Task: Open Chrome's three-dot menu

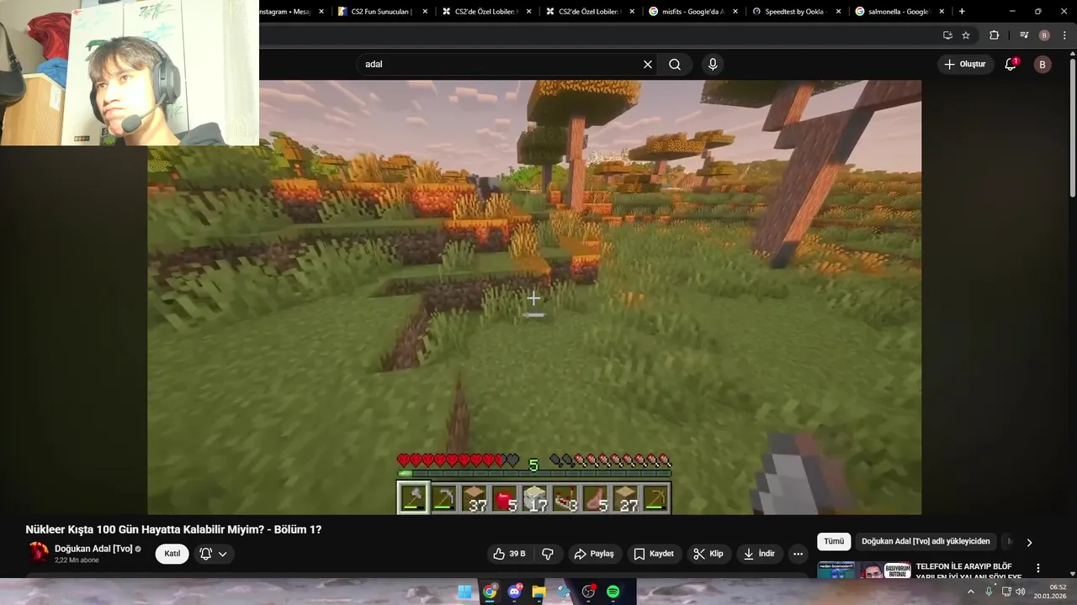Action: (x=1064, y=35)
